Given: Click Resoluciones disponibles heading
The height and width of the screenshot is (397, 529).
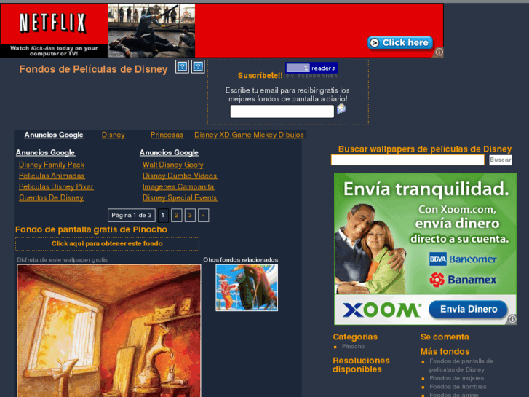Looking at the screenshot, I should tap(361, 365).
